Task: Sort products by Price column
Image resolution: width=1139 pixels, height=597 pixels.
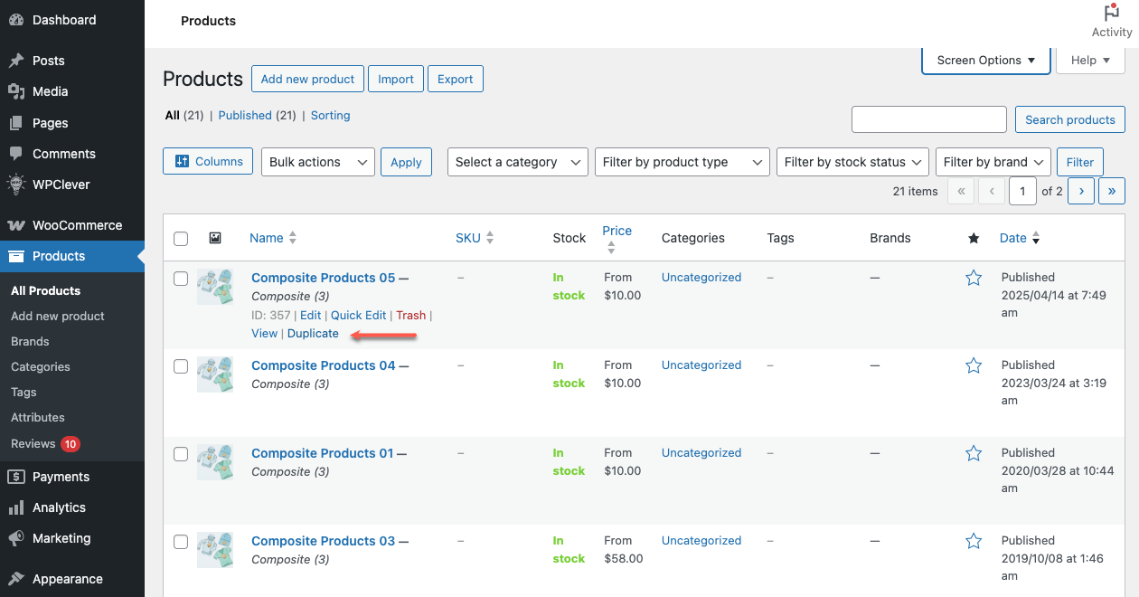Action: (x=617, y=238)
